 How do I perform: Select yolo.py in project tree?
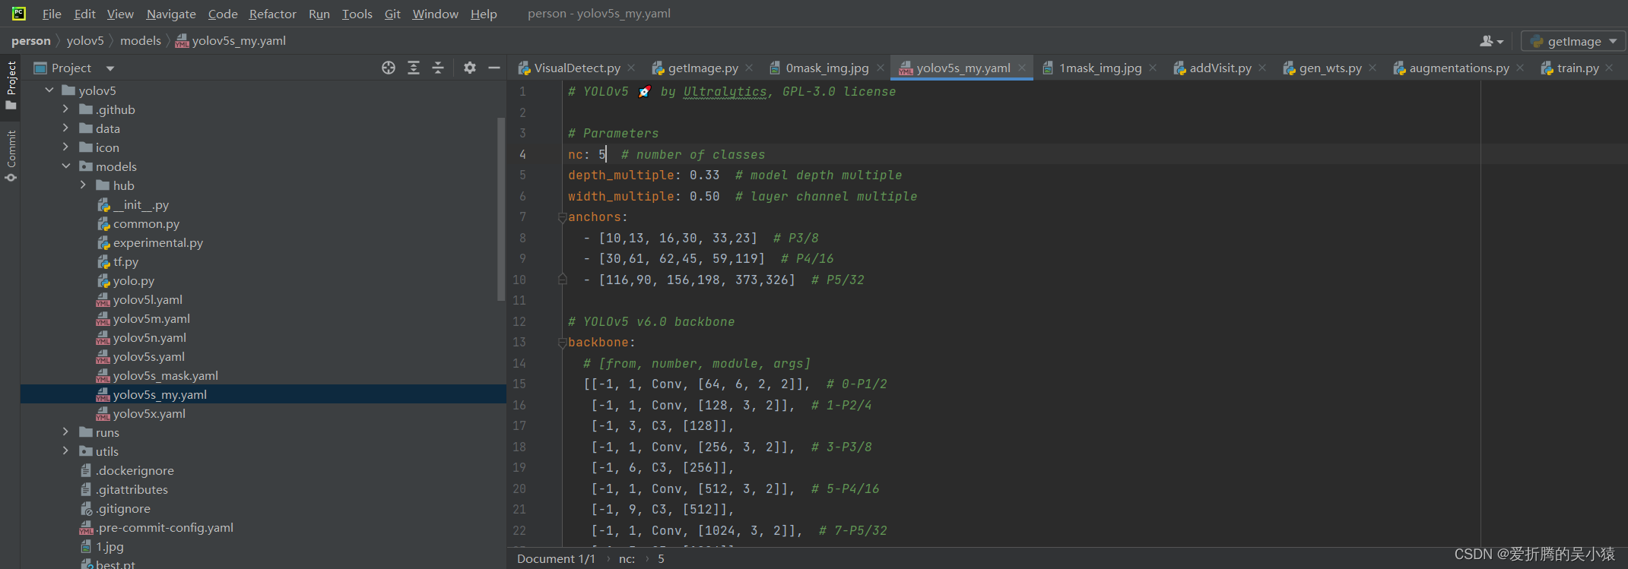coord(133,280)
